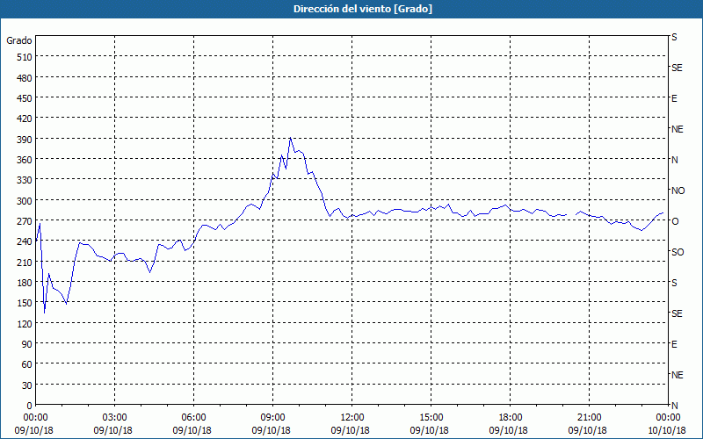The image size is (703, 439).
Task: Click the 300 degree axis label
Action: pyautogui.click(x=25, y=201)
